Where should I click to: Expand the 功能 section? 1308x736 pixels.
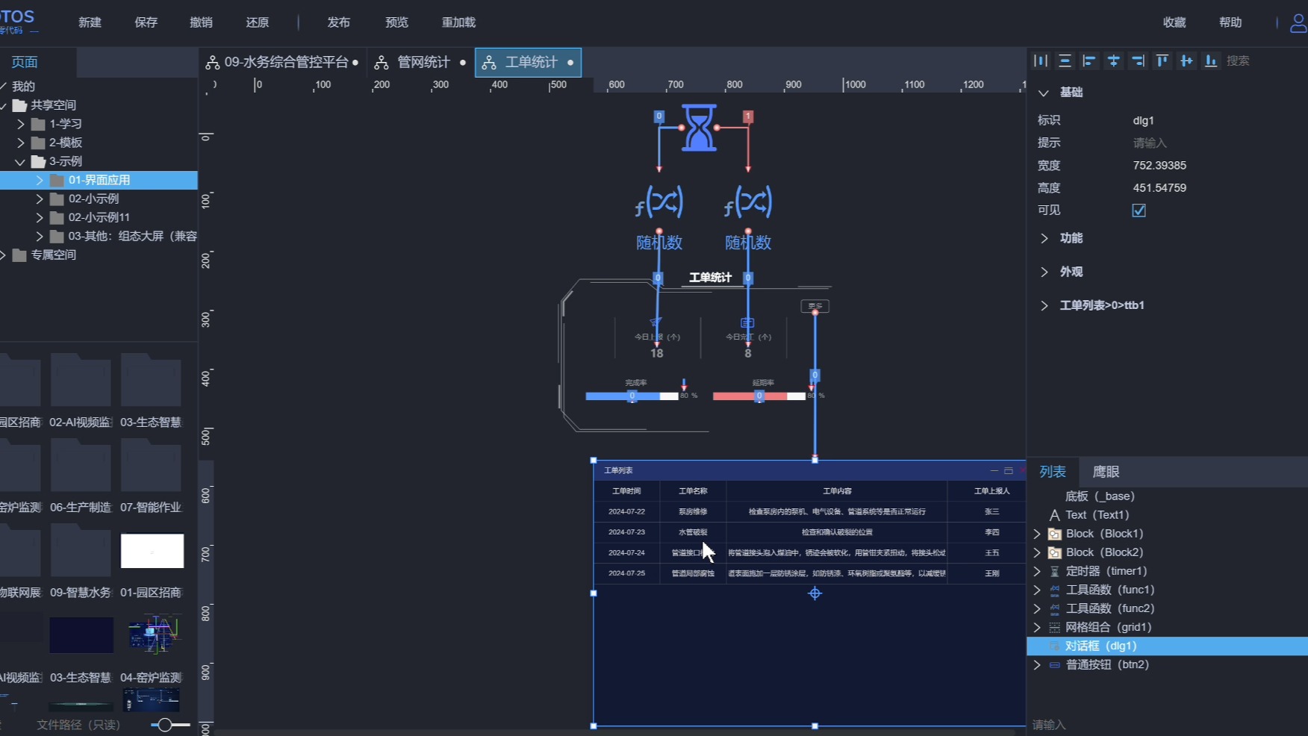pyautogui.click(x=1044, y=238)
